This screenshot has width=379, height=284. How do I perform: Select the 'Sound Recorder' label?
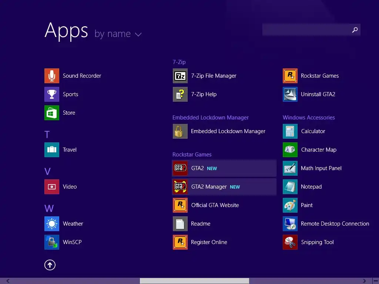point(82,76)
